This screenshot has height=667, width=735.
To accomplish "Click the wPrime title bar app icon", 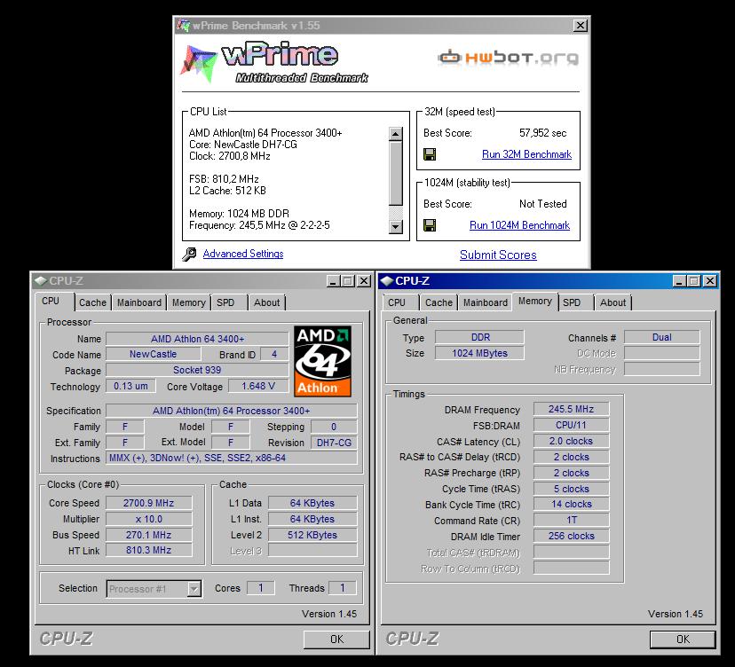I will [x=183, y=26].
